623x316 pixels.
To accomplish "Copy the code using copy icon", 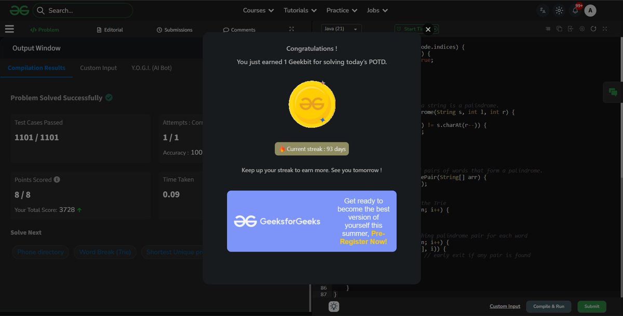I will (559, 29).
